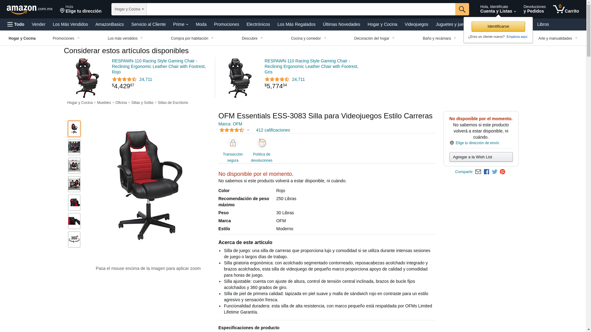Open the Prime menu in navigation bar
Viewport: 591px width, 332px height.
coord(181,24)
